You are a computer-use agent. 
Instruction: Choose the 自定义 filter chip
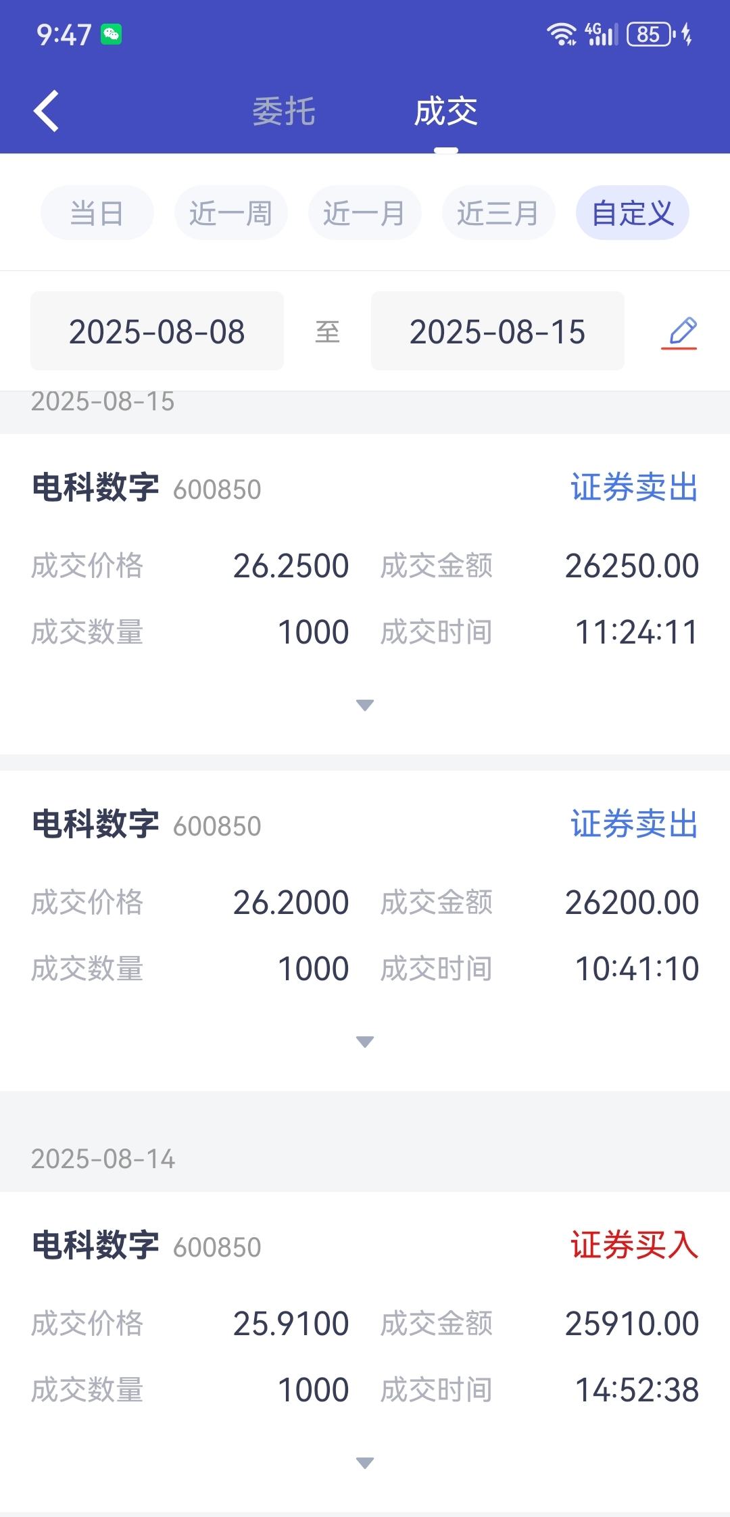(x=633, y=213)
